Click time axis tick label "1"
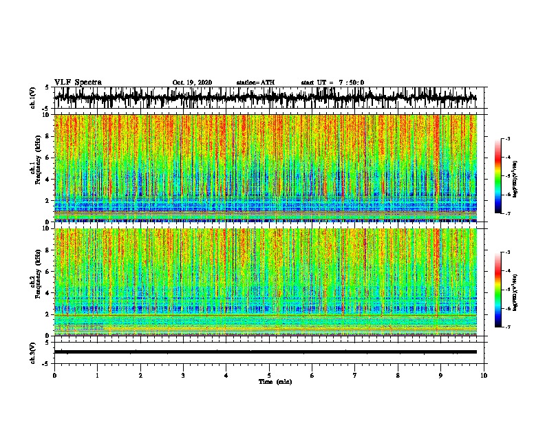The image size is (545, 421). coord(97,376)
